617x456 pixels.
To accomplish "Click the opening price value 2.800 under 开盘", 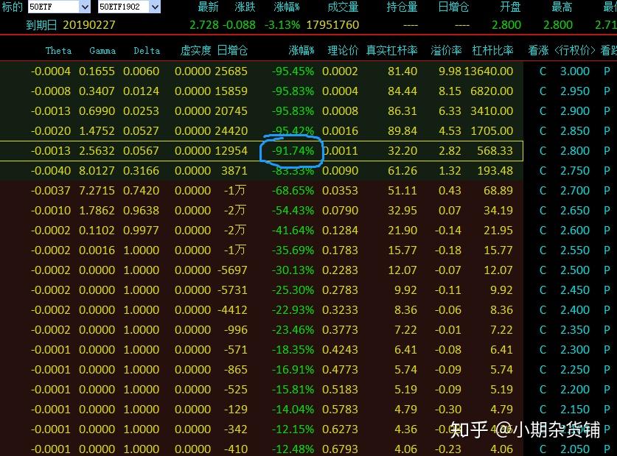I will [506, 25].
